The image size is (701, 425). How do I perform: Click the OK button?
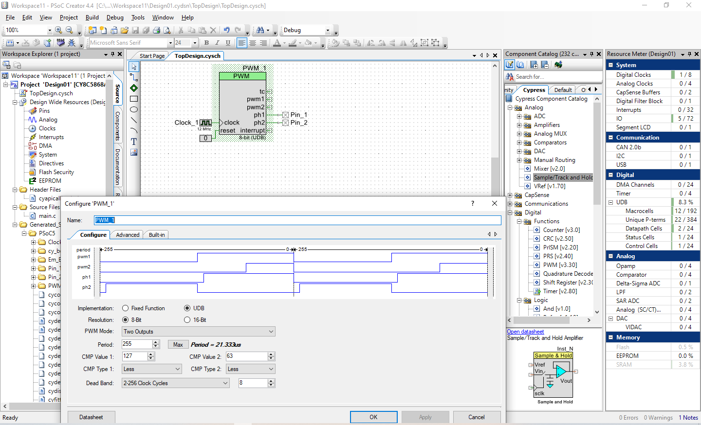[373, 417]
